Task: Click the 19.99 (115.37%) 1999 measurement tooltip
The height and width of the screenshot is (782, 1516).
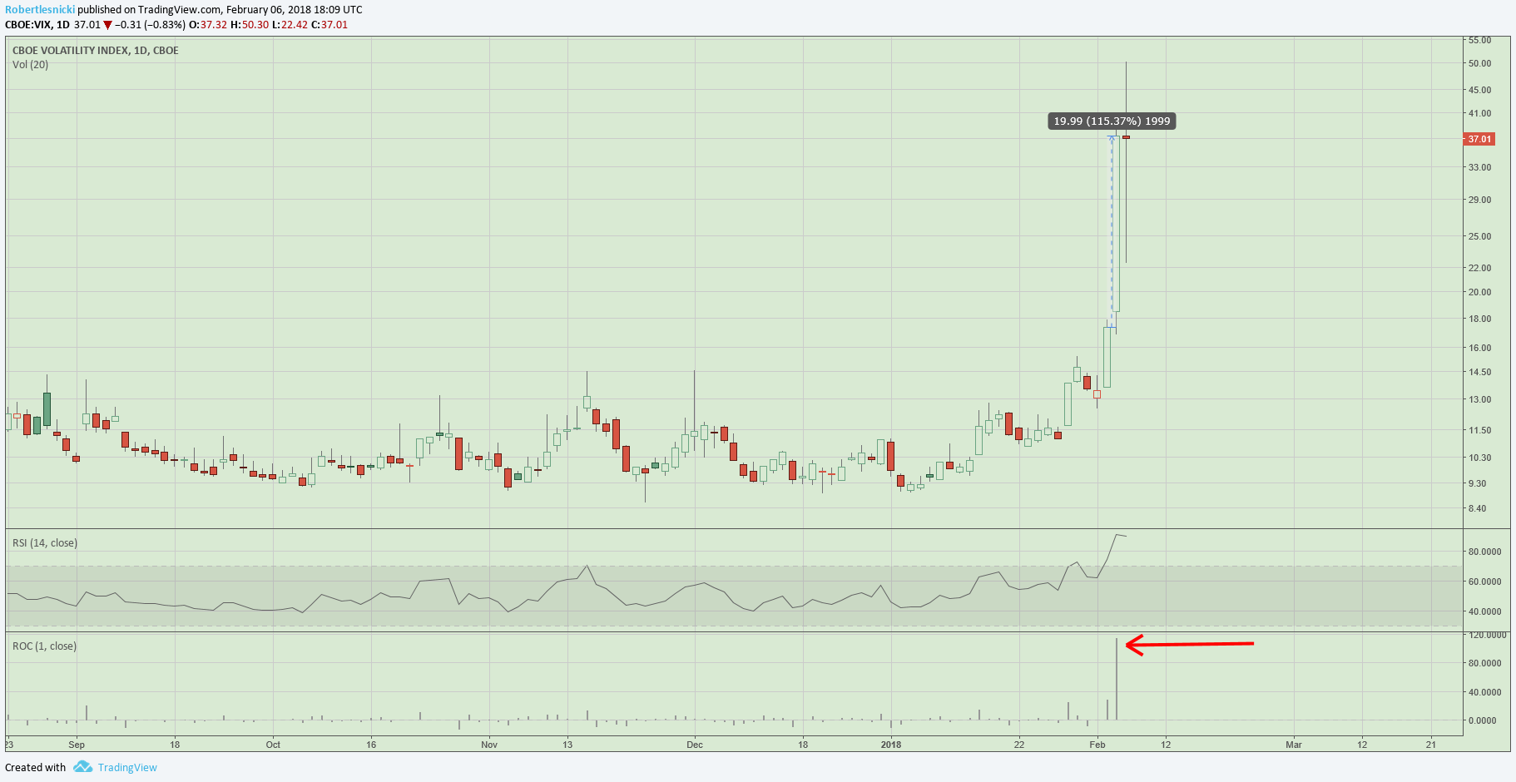Action: pos(1112,121)
